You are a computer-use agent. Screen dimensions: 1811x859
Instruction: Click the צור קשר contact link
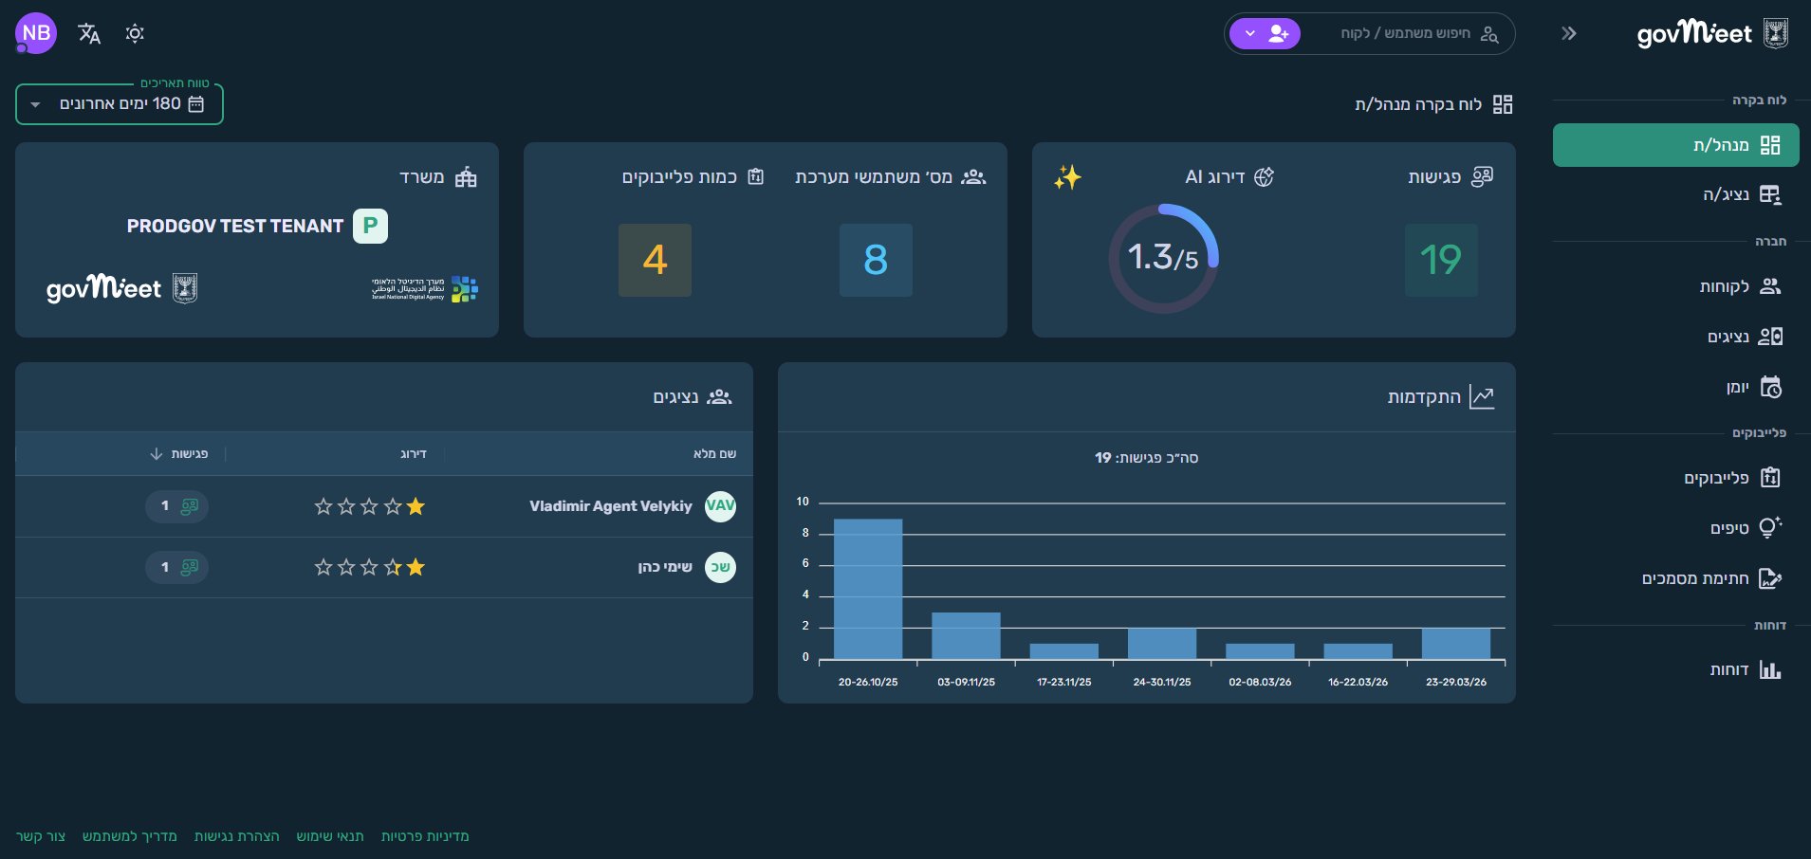pos(41,836)
